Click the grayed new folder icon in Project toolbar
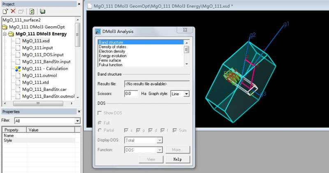The height and width of the screenshot is (173, 329). 21,12
